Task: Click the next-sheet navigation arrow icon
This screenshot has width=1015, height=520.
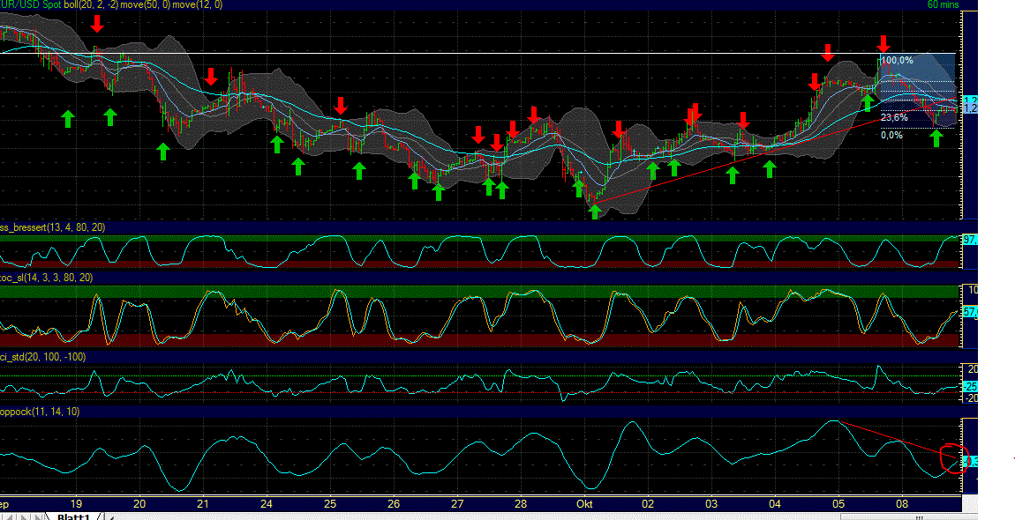Action: point(32,516)
